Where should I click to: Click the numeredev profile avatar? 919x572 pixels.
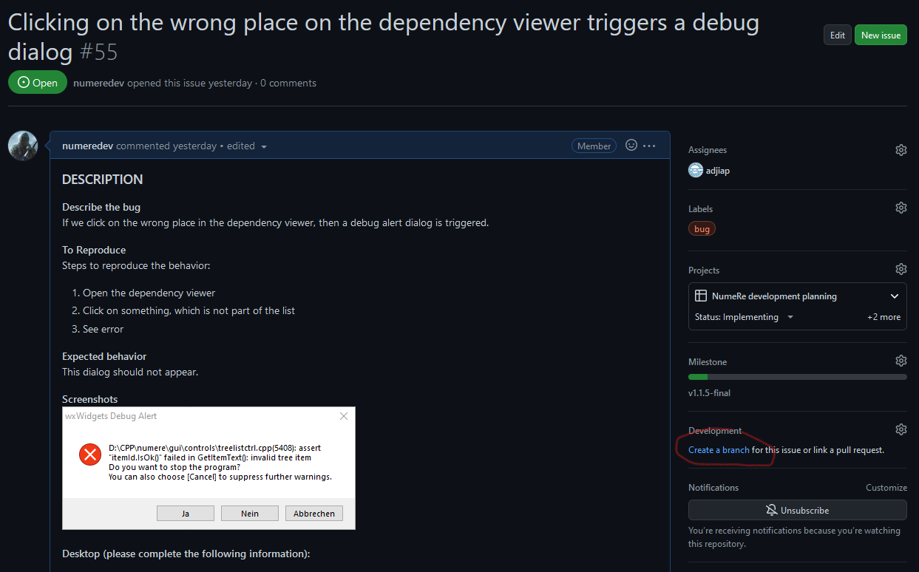(x=23, y=146)
